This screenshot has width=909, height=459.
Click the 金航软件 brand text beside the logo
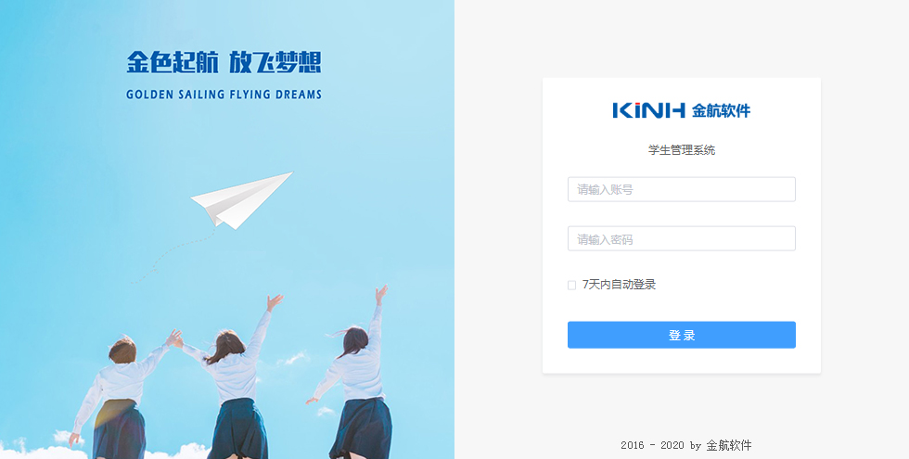(722, 110)
